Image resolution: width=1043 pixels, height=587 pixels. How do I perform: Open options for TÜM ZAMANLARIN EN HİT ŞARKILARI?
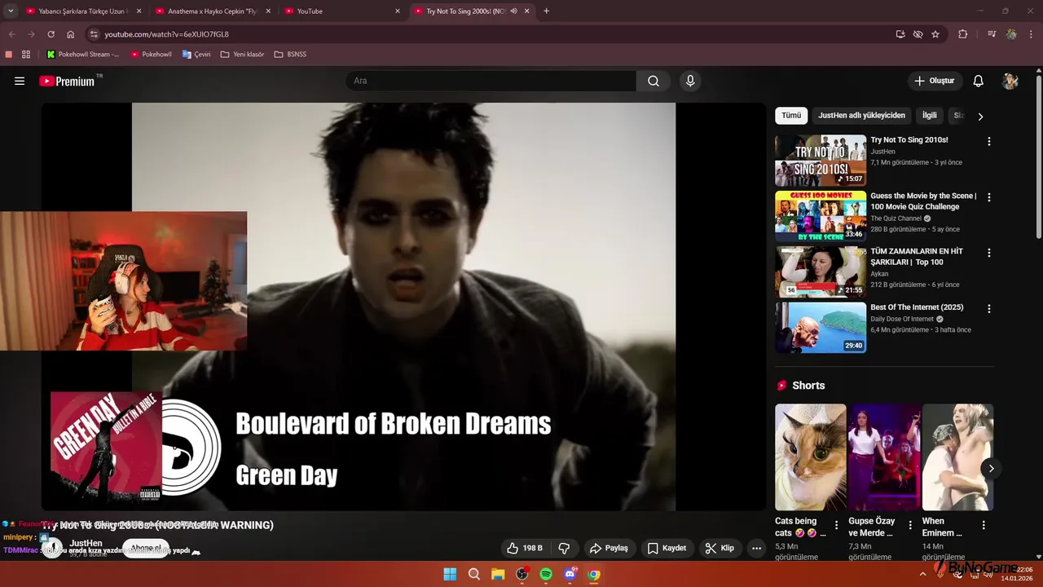pyautogui.click(x=989, y=253)
